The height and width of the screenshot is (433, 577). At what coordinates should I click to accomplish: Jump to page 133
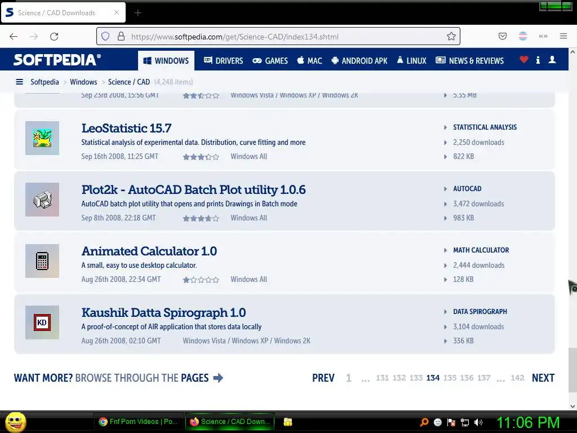(x=416, y=378)
